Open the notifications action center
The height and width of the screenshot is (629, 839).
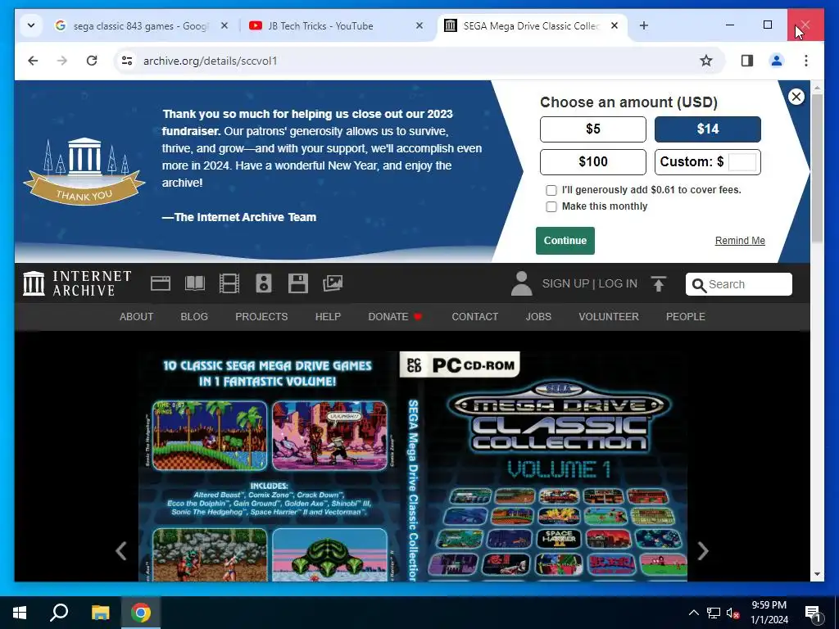(x=812, y=613)
